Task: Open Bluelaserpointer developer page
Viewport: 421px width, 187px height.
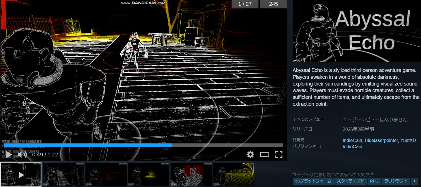Action: [381, 140]
